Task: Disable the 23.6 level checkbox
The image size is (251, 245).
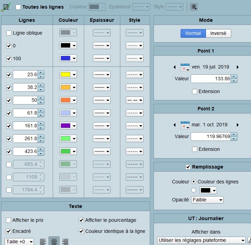Action: click(9, 75)
